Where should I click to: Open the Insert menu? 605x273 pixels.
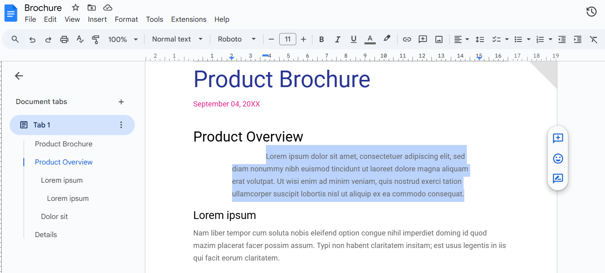coord(97,19)
